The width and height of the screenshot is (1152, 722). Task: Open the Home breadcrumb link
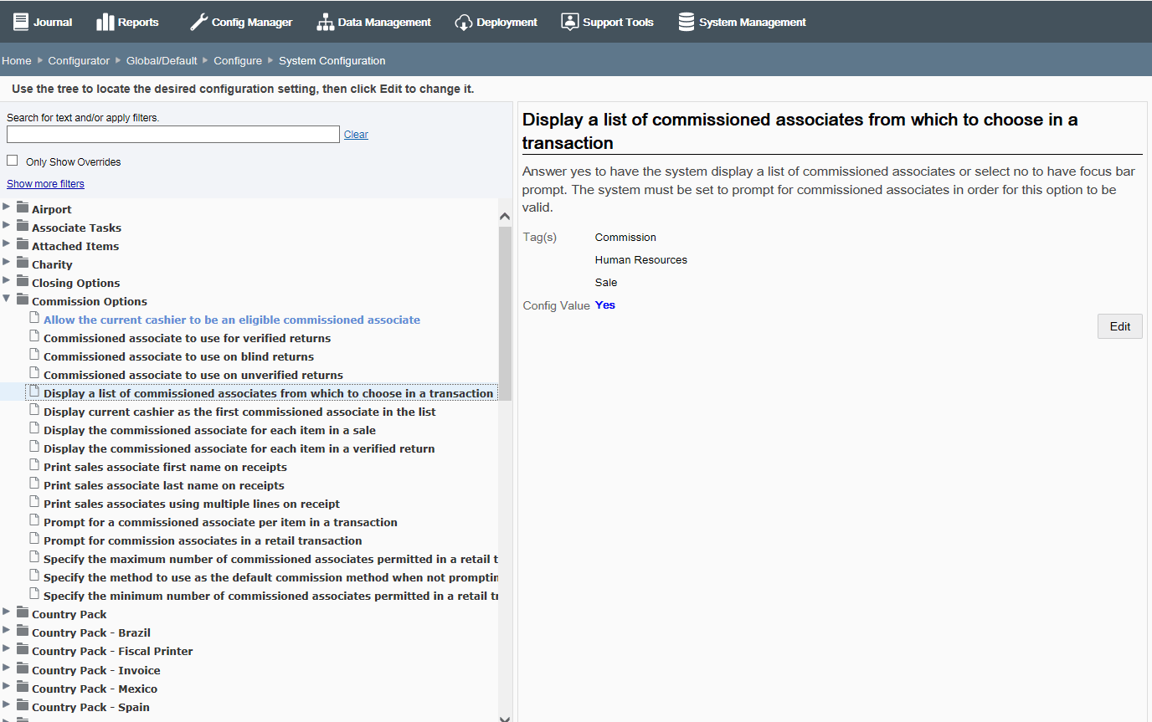click(x=16, y=60)
